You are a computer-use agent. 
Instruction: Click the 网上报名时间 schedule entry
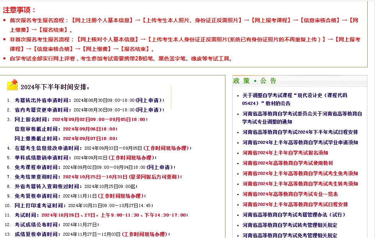click(32, 119)
